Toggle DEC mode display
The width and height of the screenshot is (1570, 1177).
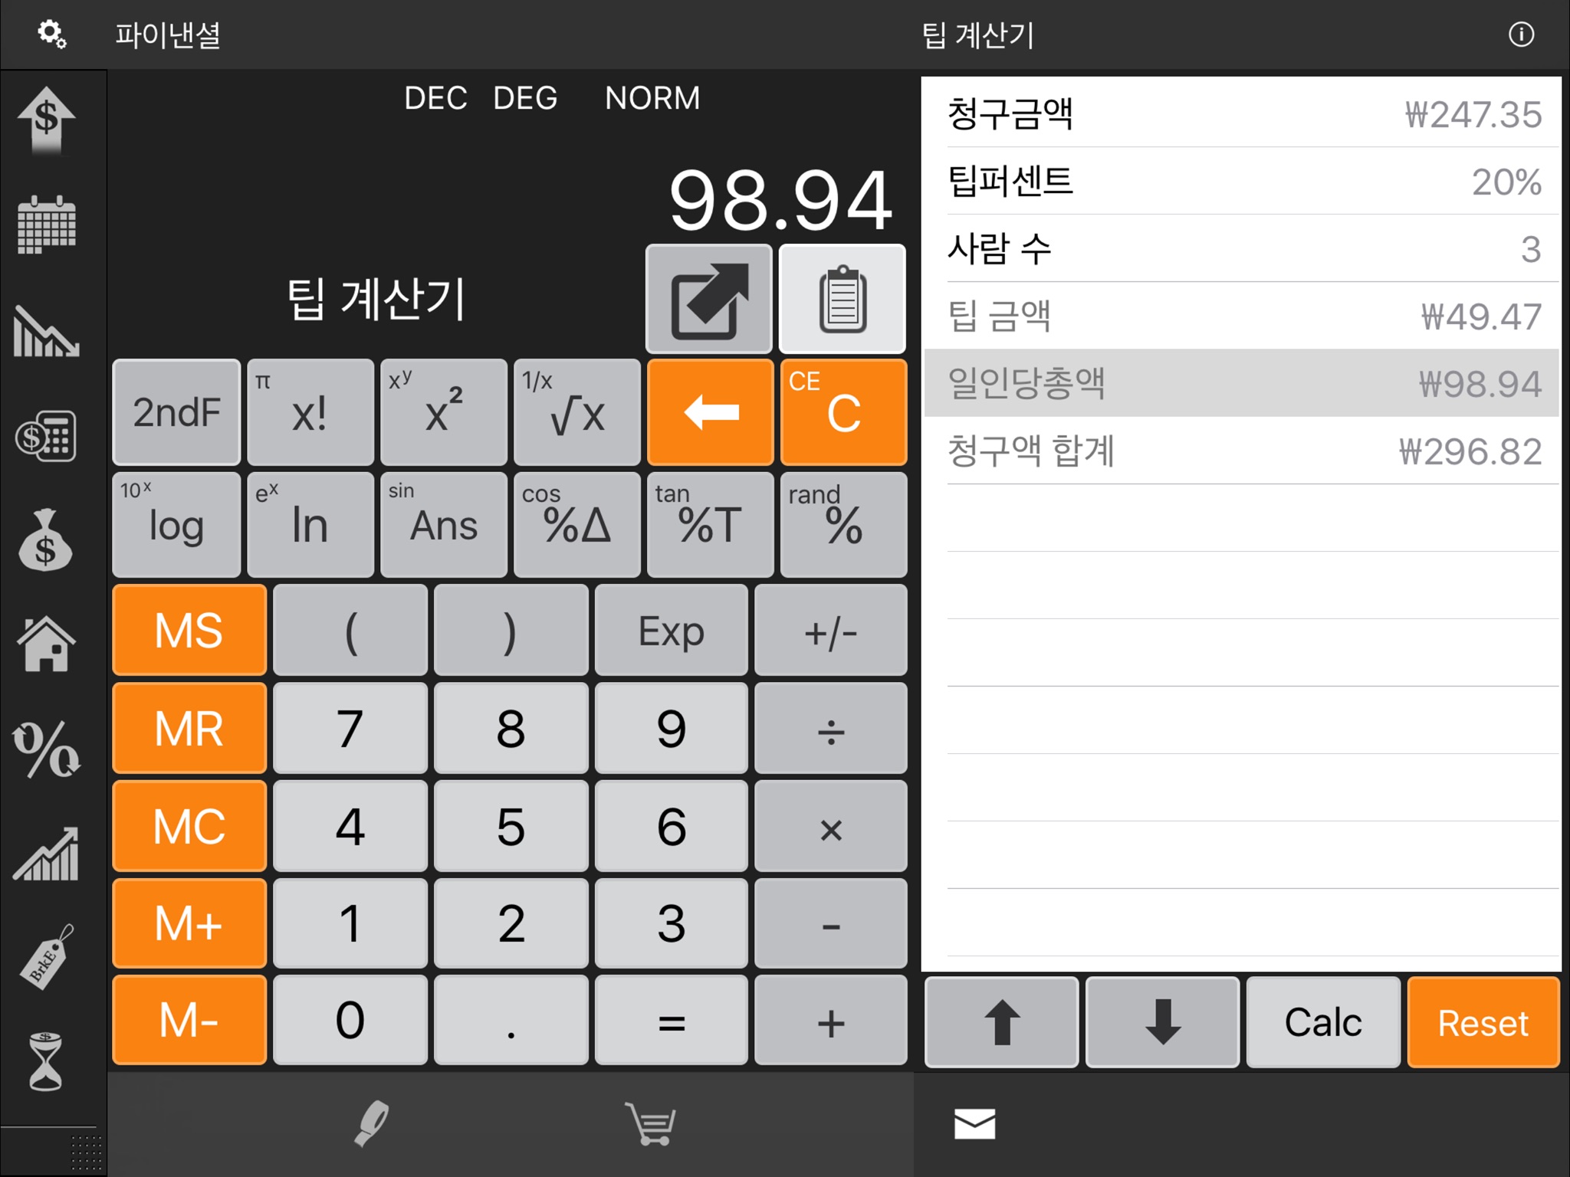pyautogui.click(x=434, y=99)
